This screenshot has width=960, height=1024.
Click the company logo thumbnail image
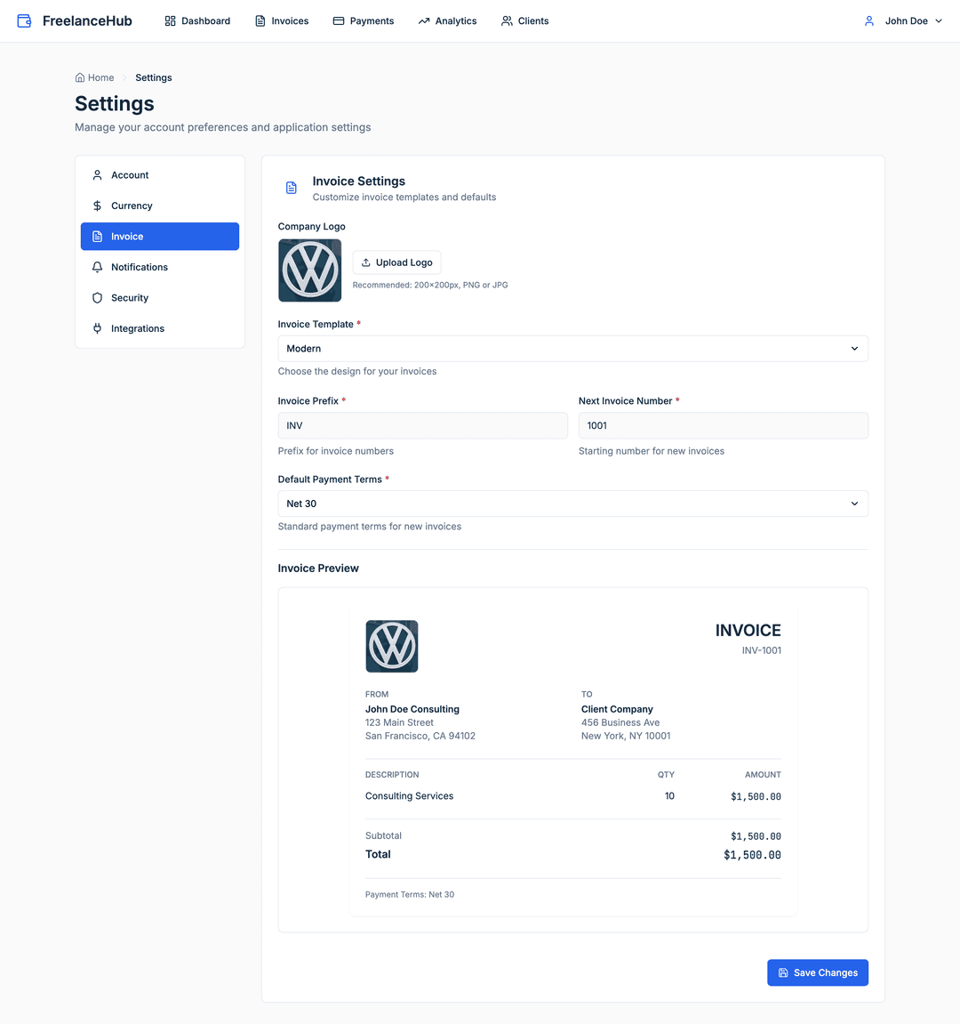point(310,270)
